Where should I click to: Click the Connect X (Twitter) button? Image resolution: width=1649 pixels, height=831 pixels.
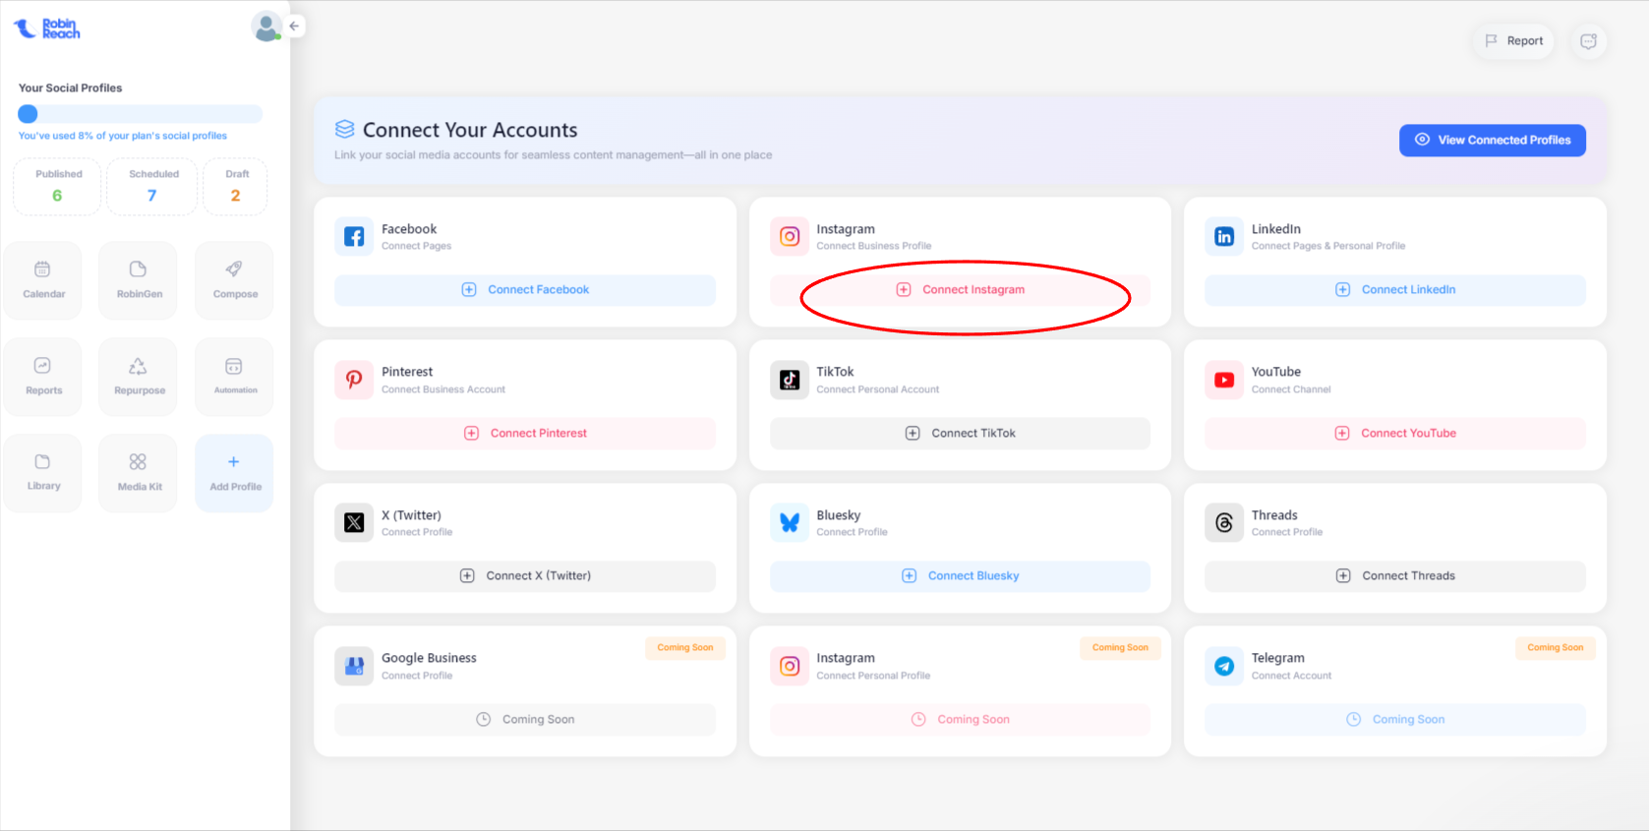pyautogui.click(x=525, y=576)
